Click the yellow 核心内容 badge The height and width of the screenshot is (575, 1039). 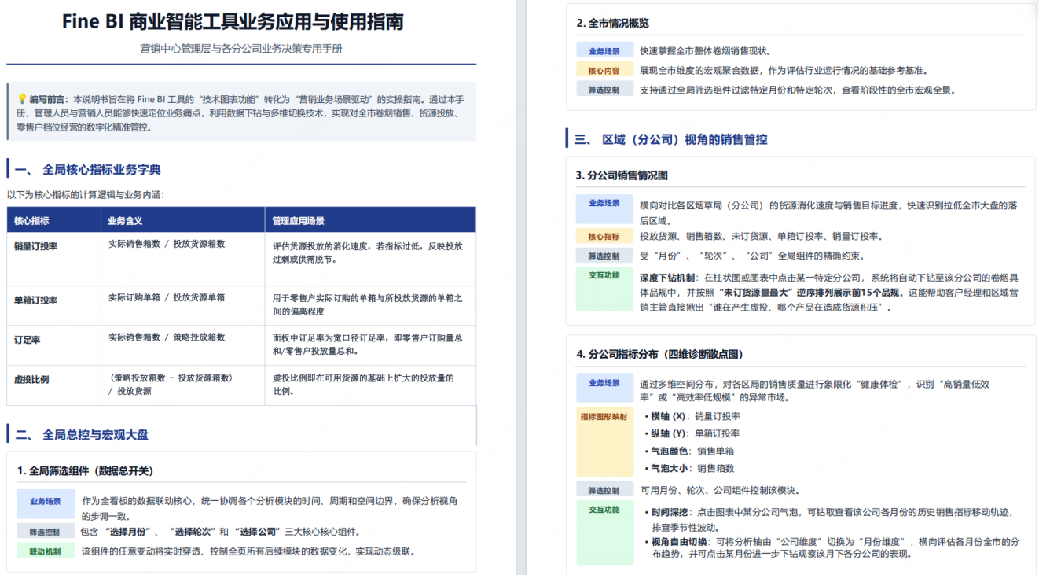604,71
